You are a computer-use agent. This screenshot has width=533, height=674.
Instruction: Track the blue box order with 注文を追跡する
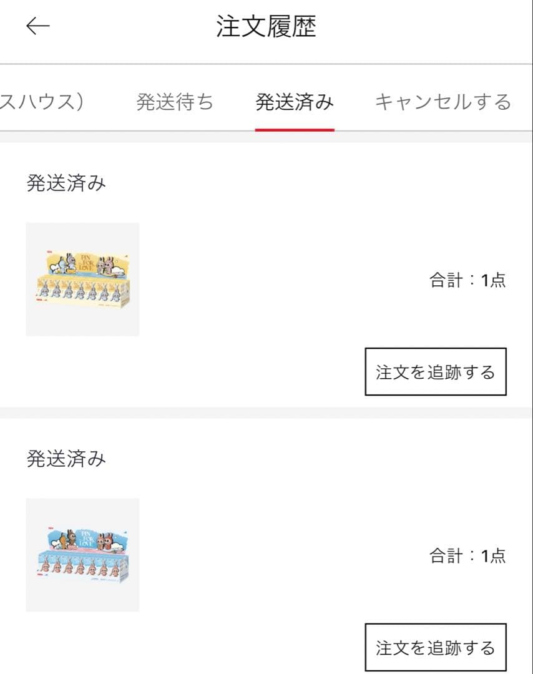pos(435,647)
